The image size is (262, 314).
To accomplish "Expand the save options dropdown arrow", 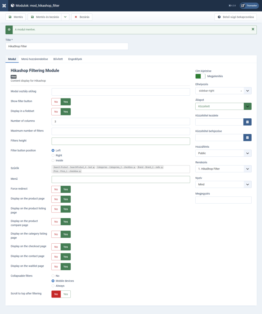I will tap(65, 17).
